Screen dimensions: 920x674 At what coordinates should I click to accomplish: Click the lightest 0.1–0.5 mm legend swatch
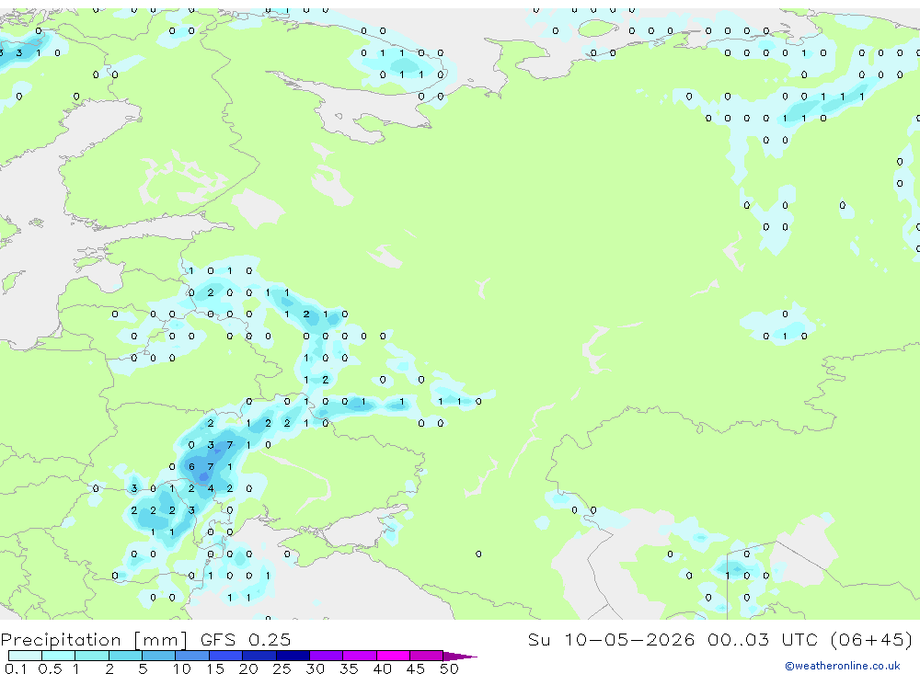coord(25,656)
